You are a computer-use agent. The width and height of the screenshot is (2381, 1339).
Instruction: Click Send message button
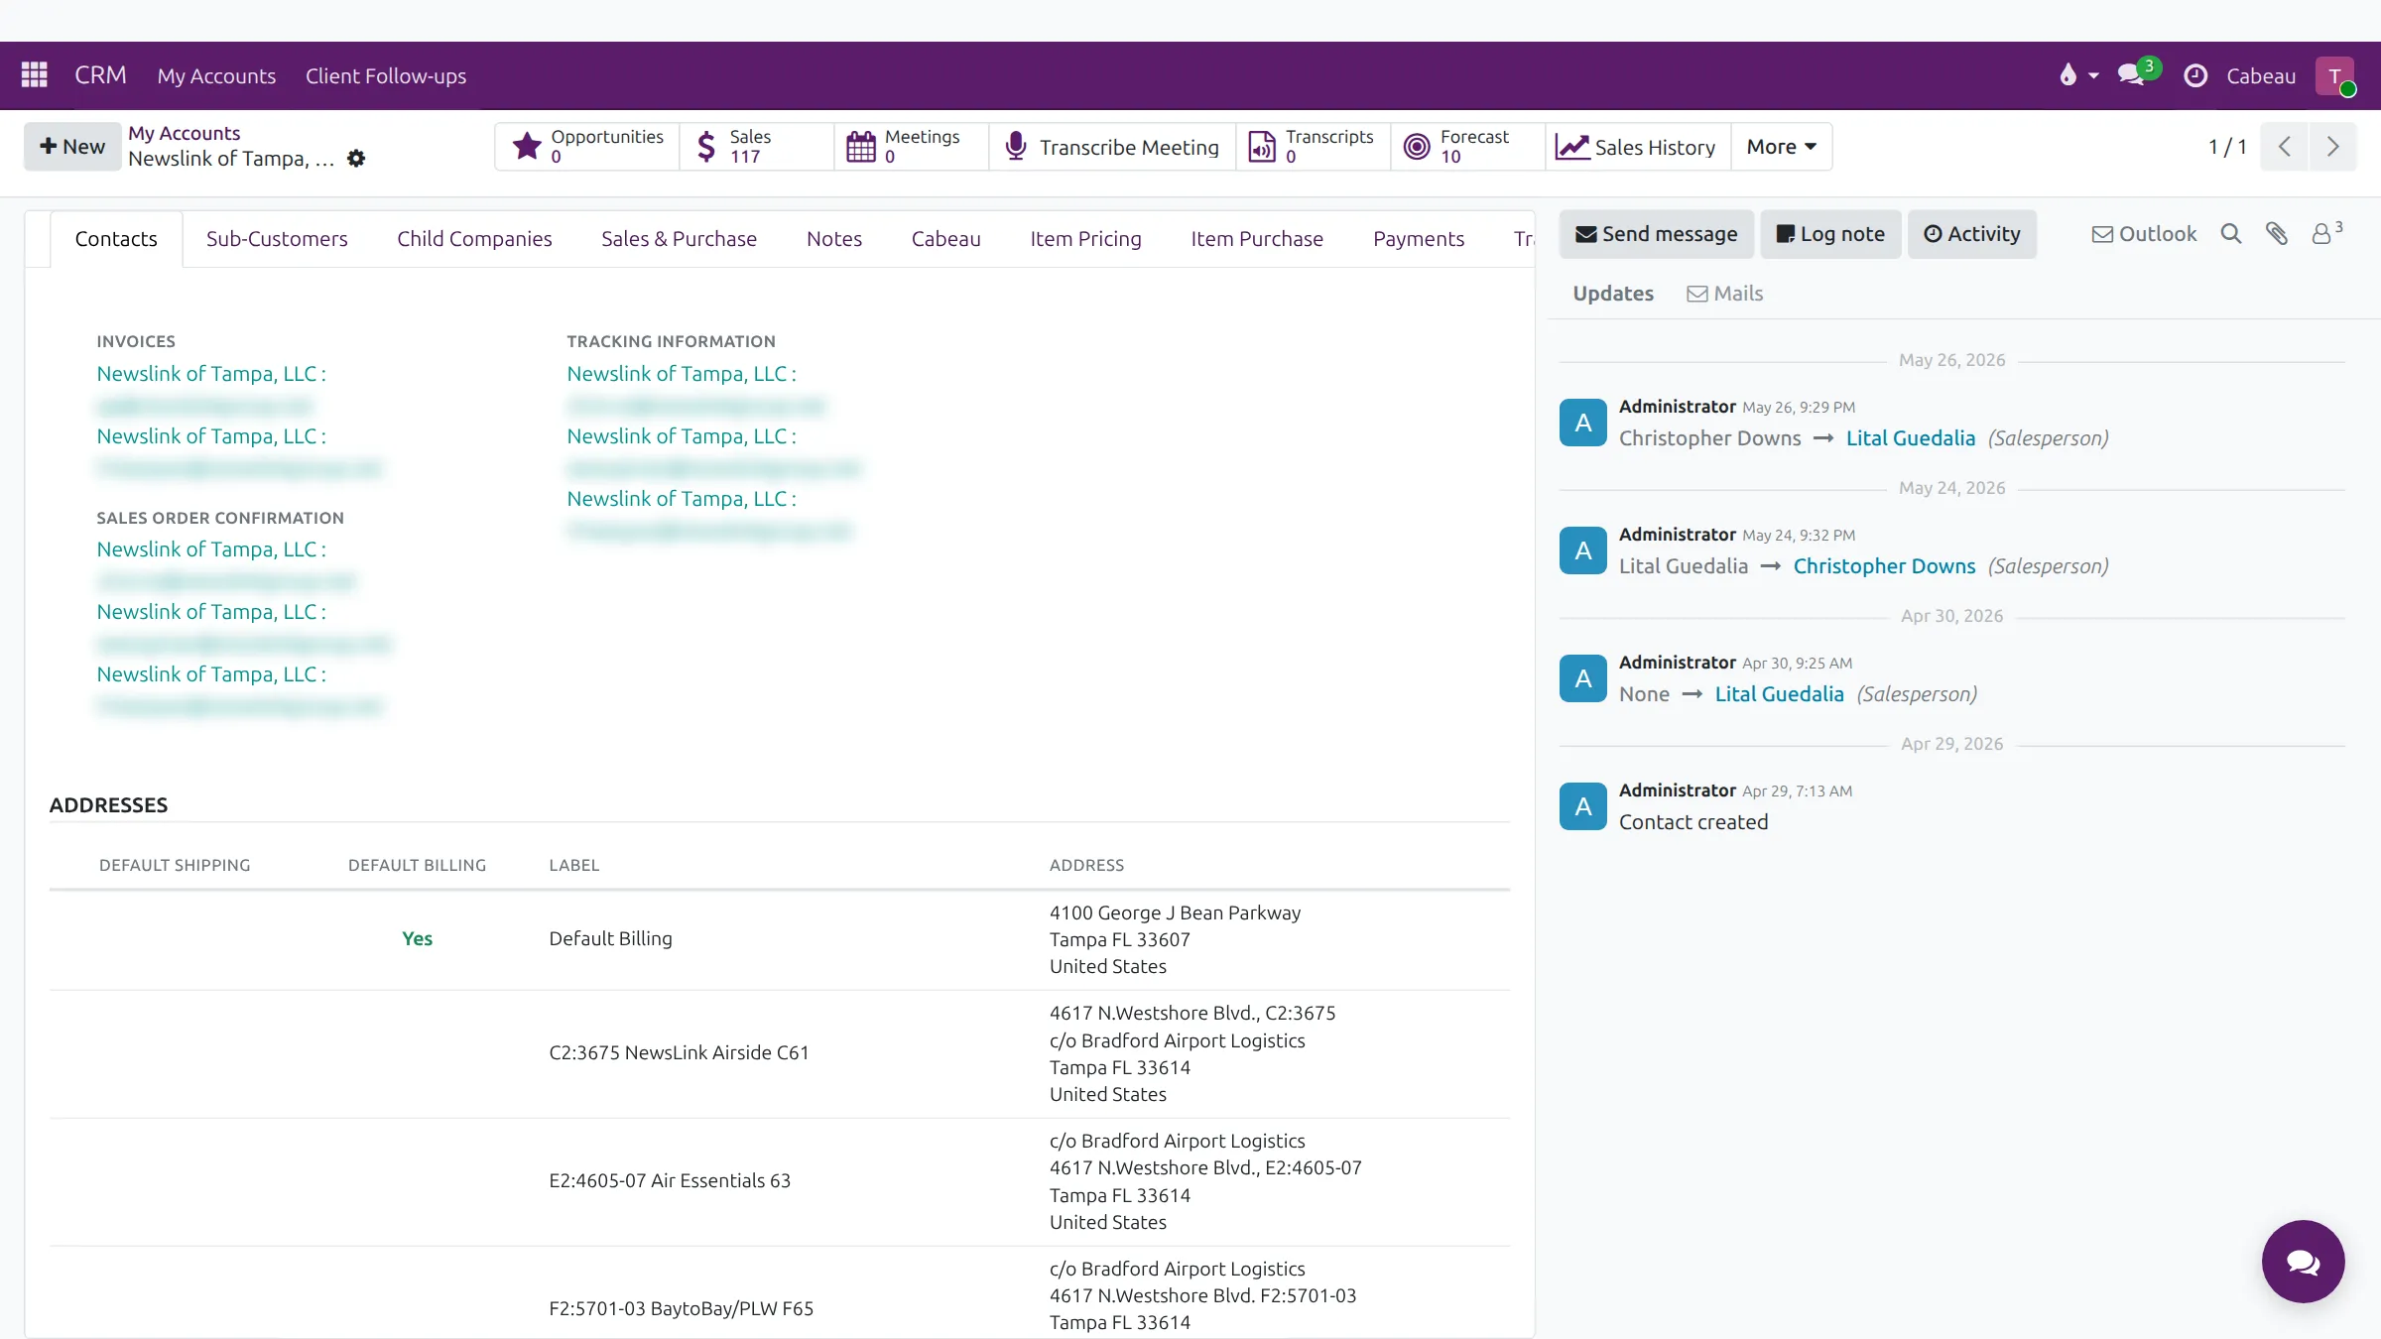pos(1657,234)
